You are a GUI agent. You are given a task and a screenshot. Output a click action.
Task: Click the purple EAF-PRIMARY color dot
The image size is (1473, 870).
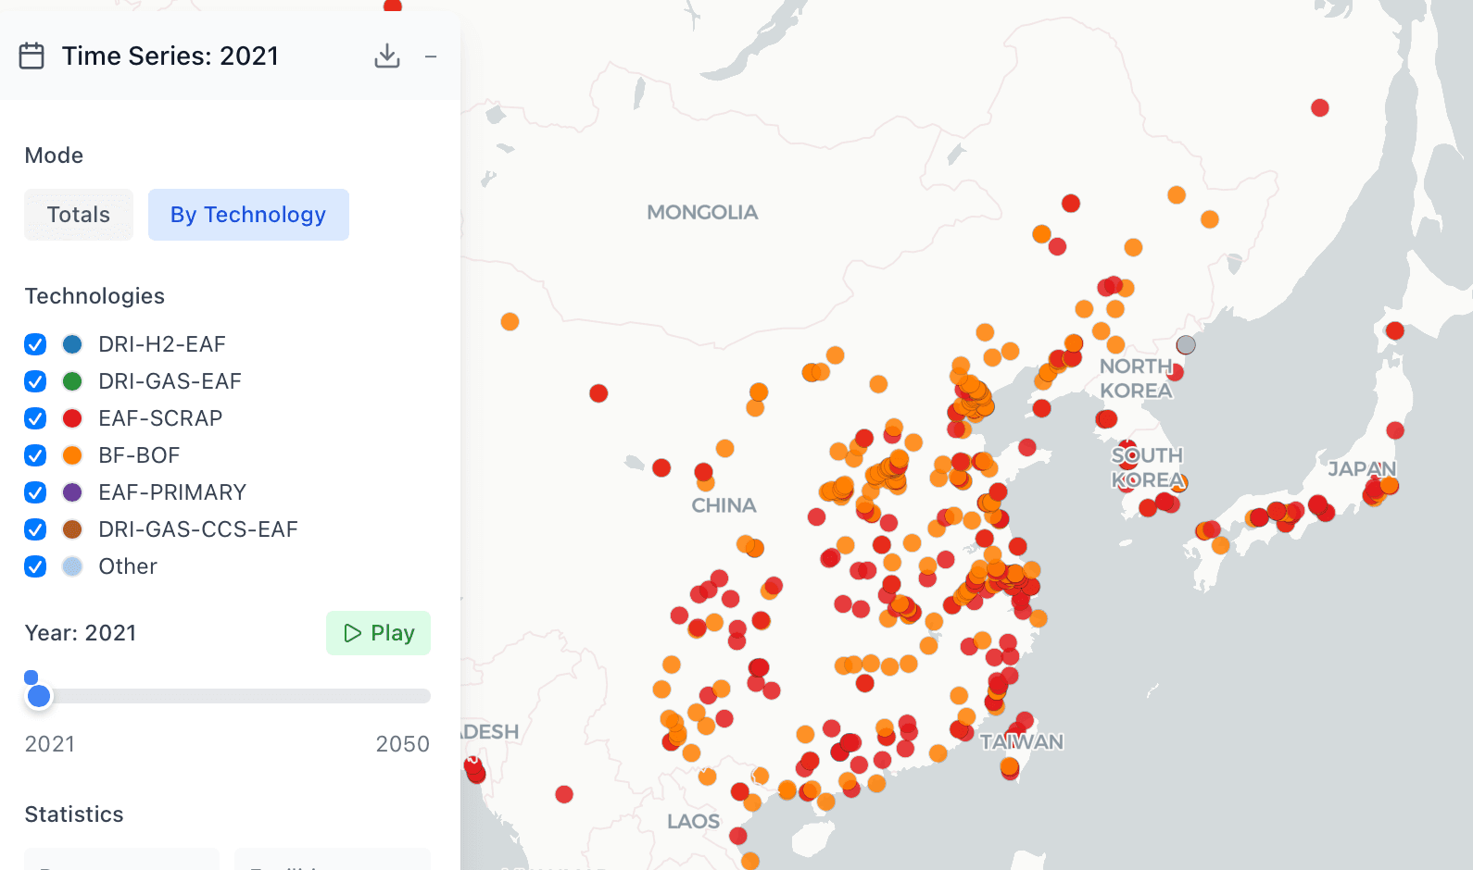tap(72, 492)
